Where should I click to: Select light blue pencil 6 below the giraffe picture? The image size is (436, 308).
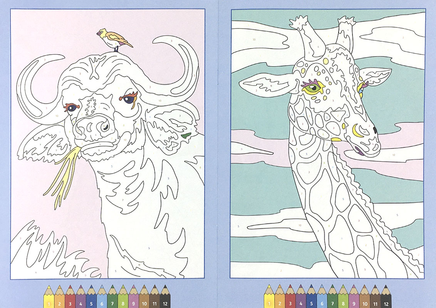click(x=322, y=296)
